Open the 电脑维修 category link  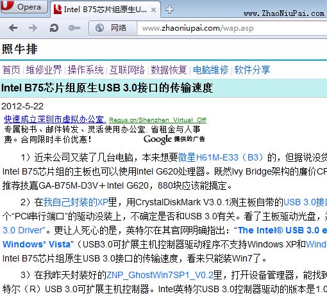(x=210, y=70)
